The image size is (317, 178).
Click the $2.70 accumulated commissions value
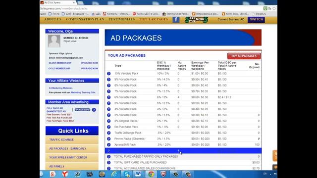256,168
